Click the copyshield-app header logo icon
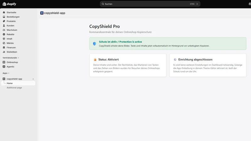This screenshot has height=141, width=251. coord(42,13)
